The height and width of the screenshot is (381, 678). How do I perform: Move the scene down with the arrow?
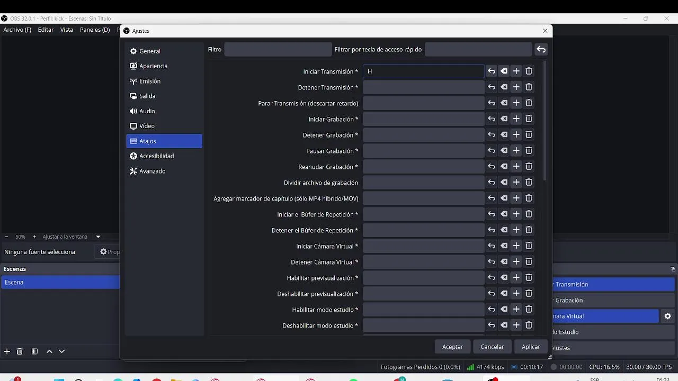(61, 351)
